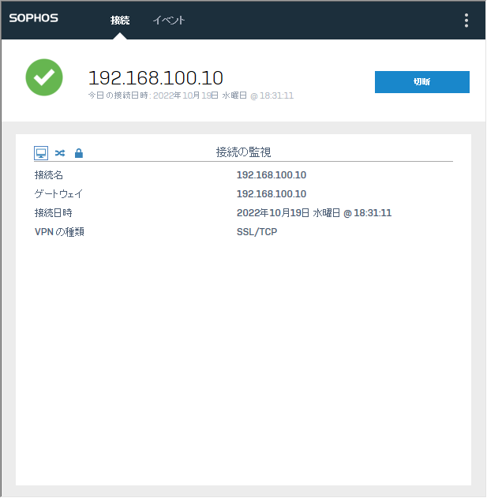Viewport: 487px width, 498px height.
Task: Click the green connected checkmark icon
Action: pyautogui.click(x=44, y=78)
